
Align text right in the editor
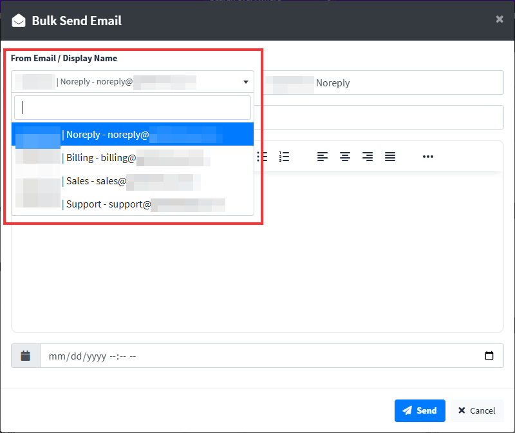(368, 157)
